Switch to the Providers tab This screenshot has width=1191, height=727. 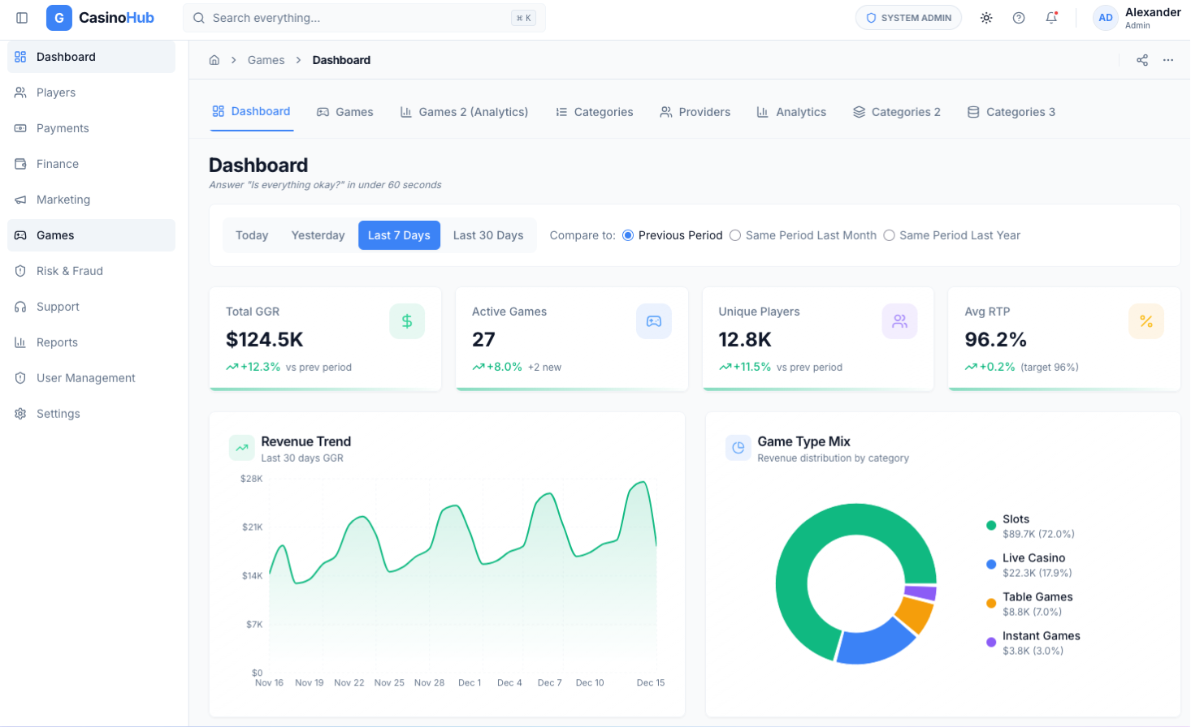click(x=695, y=112)
